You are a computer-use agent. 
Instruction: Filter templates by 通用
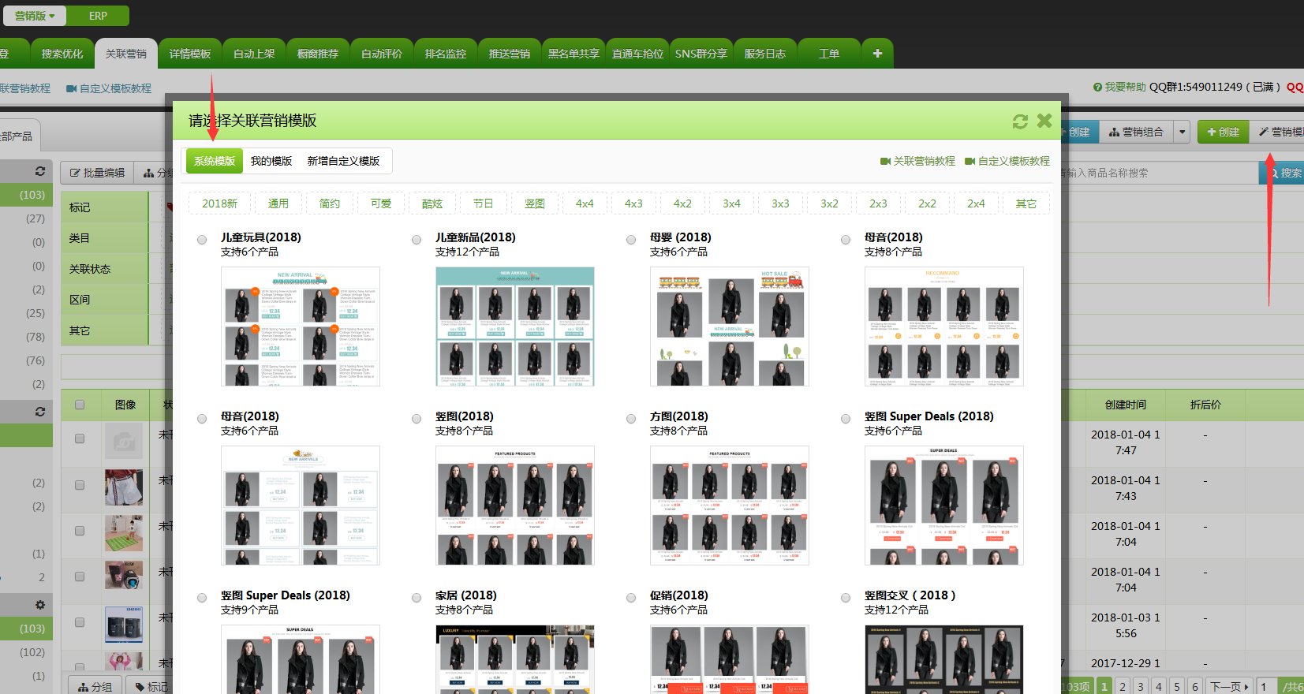tap(278, 203)
